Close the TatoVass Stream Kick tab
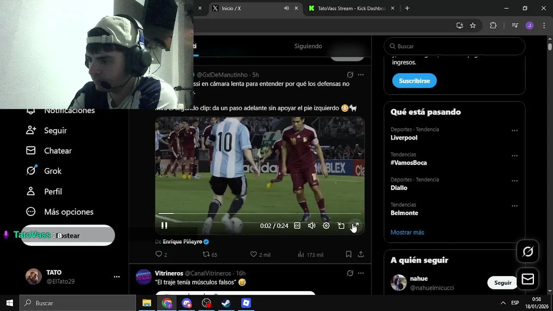The image size is (553, 311). (392, 8)
